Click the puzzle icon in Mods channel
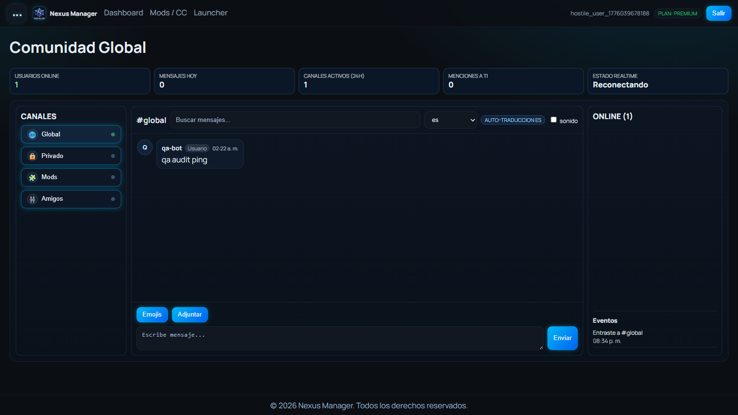The image size is (738, 415). [x=32, y=177]
